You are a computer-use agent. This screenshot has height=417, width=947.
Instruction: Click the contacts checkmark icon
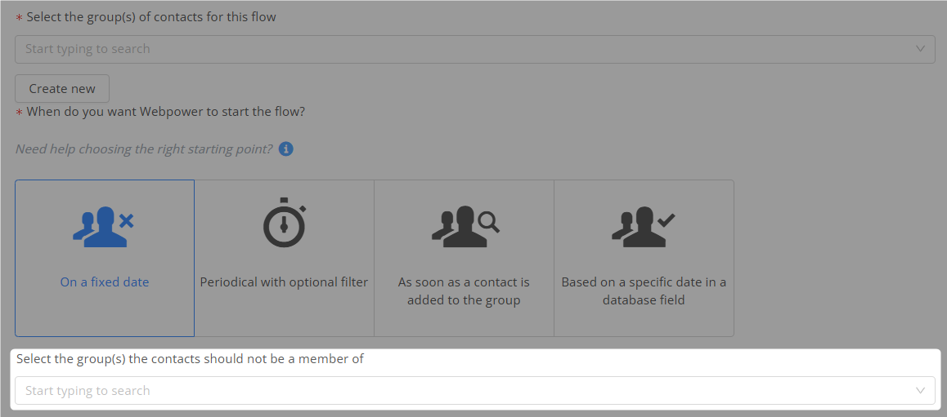click(644, 225)
